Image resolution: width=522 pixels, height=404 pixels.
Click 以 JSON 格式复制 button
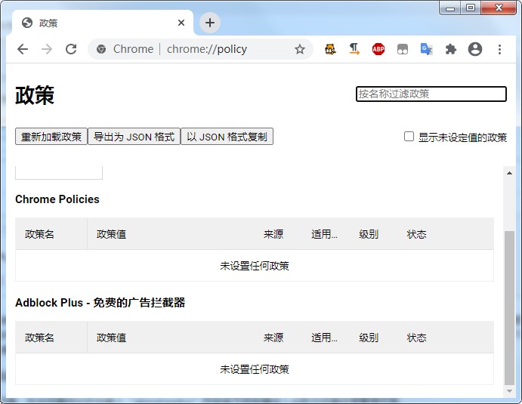tap(227, 137)
